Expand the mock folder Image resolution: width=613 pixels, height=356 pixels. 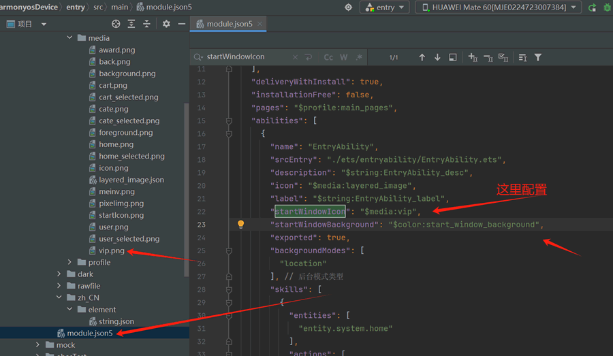coord(37,344)
